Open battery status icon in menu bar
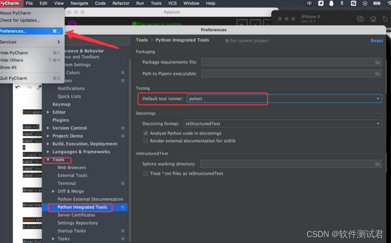This screenshot has width=391, height=243. pos(377,3)
